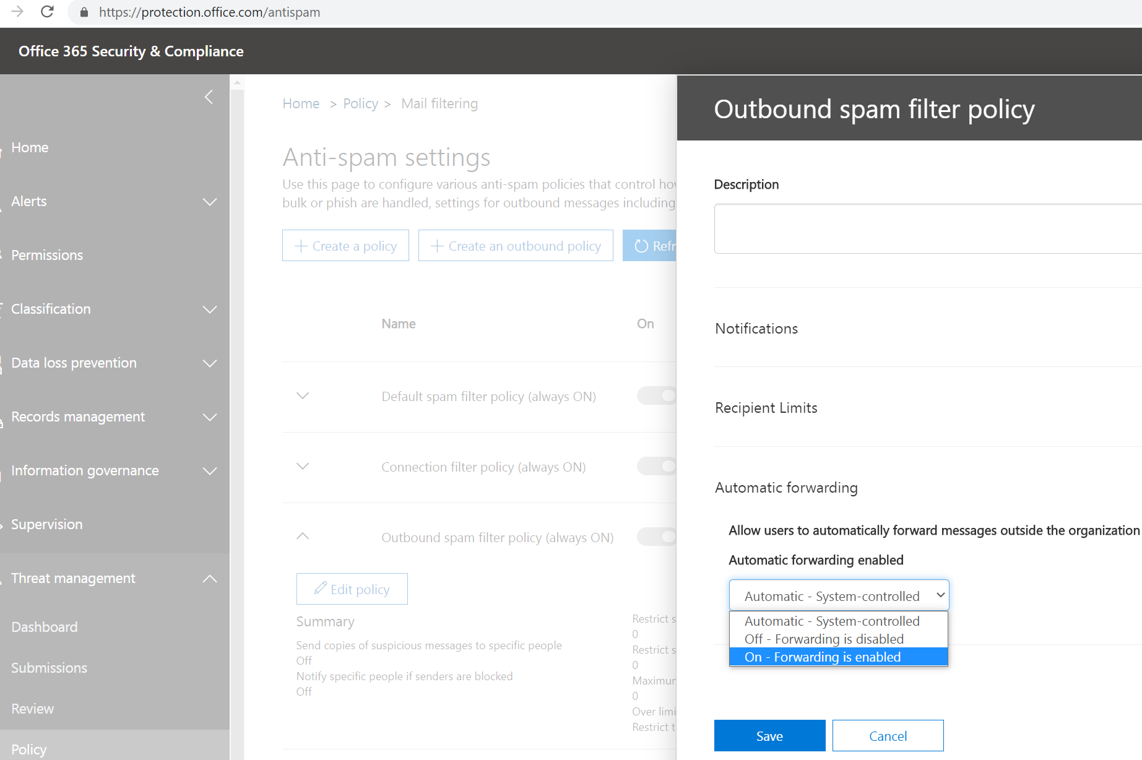Click the Office 365 Security & Compliance title
This screenshot has width=1142, height=760.
click(x=131, y=51)
